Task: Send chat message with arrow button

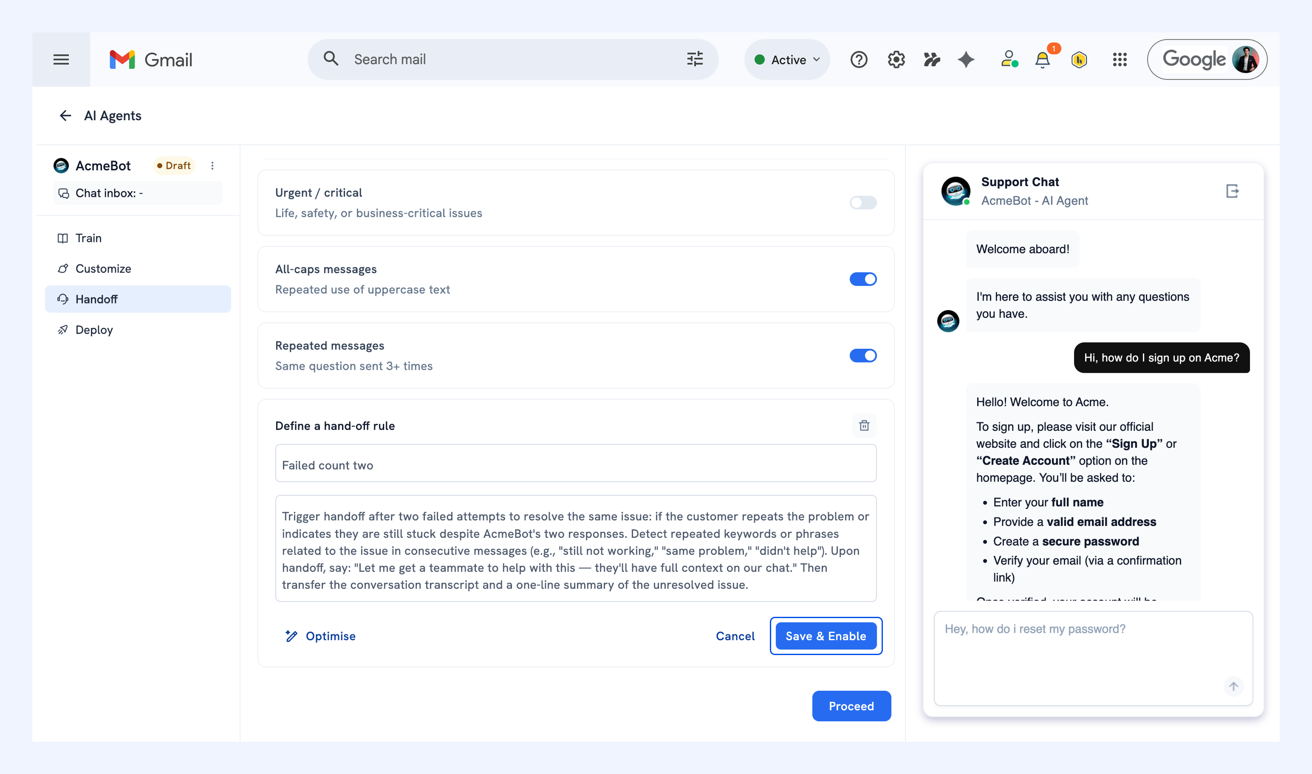Action: [1234, 686]
